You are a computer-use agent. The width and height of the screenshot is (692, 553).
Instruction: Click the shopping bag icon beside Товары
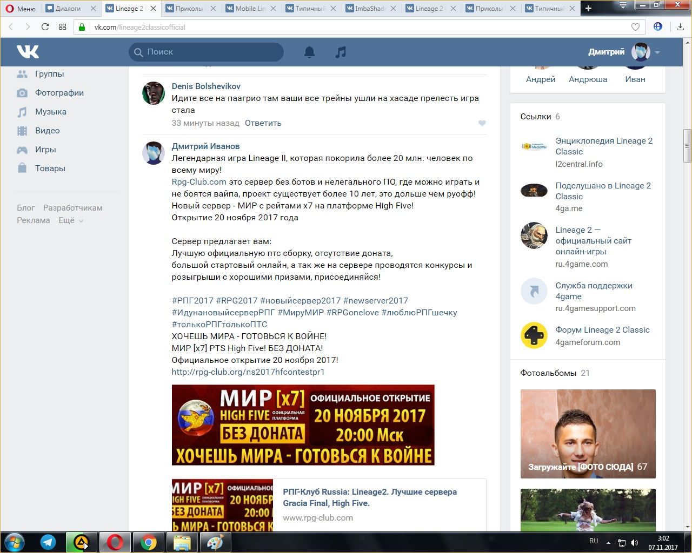tap(22, 168)
